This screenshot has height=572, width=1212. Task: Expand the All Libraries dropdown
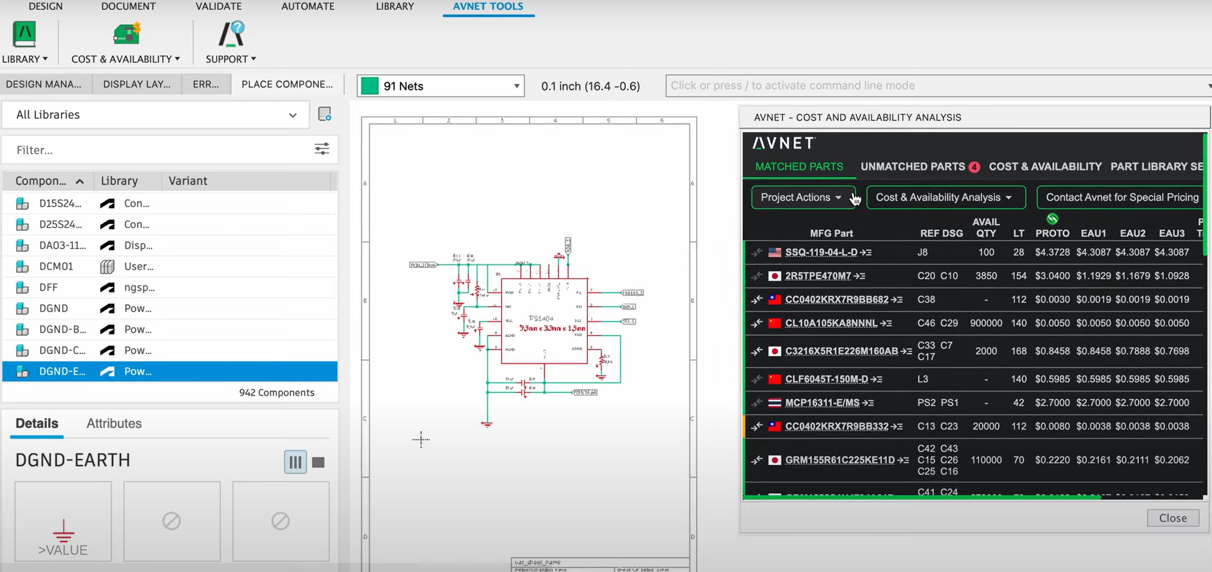point(292,115)
